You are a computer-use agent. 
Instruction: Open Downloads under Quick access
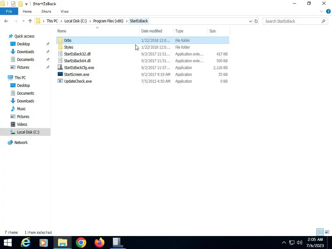point(25,52)
